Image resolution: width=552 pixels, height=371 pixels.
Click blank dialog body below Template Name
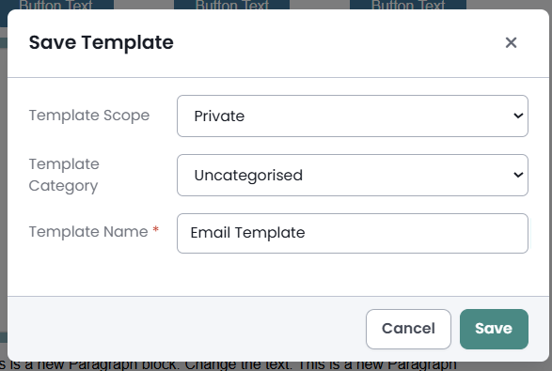pyautogui.click(x=278, y=274)
